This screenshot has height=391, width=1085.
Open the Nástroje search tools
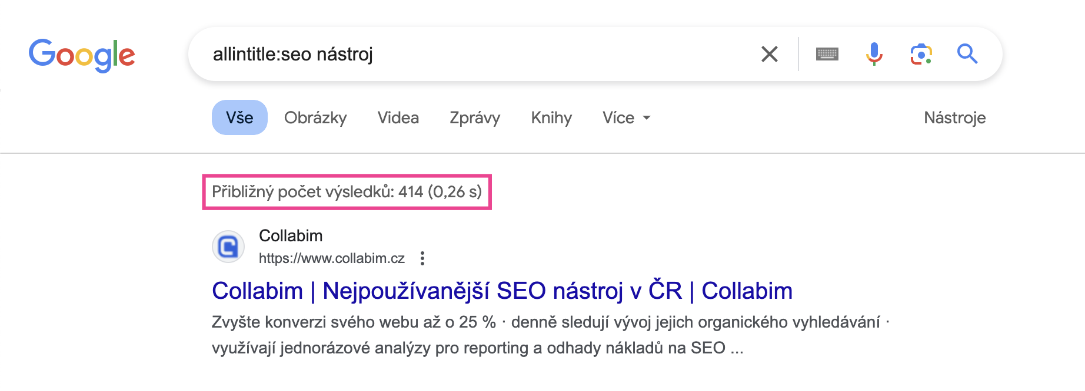point(954,117)
